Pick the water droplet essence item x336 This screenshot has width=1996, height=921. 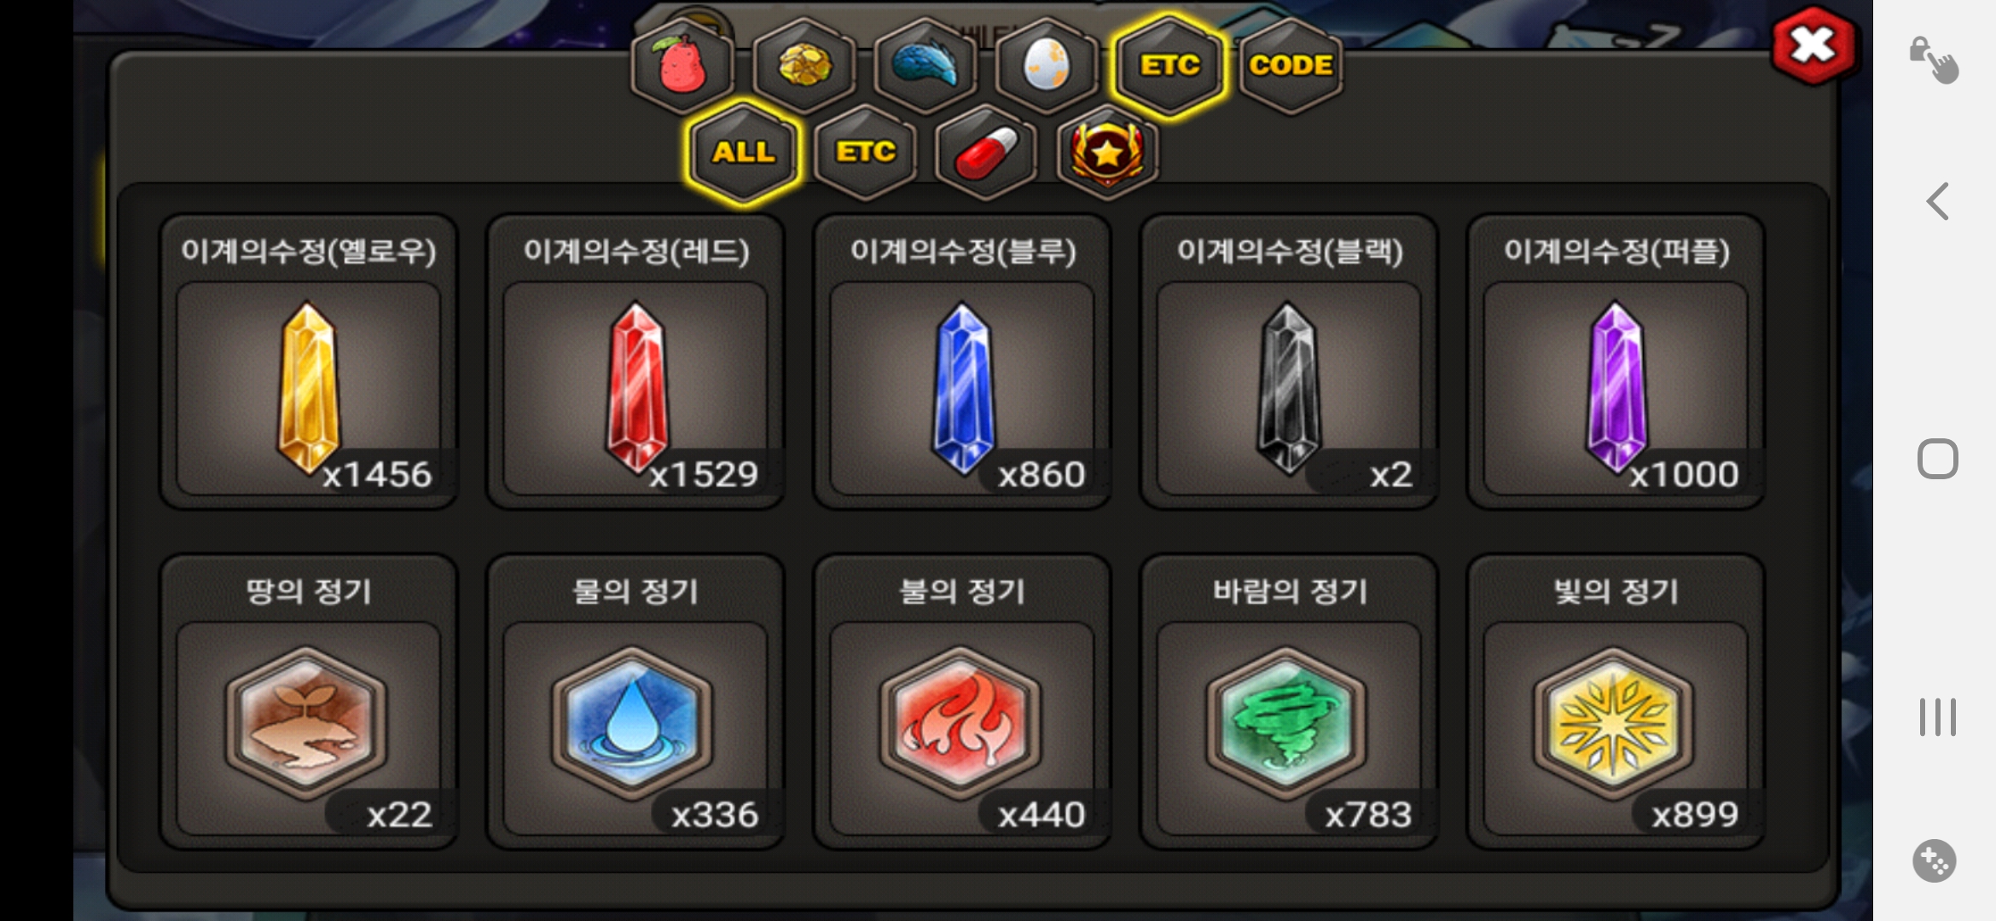pyautogui.click(x=635, y=702)
